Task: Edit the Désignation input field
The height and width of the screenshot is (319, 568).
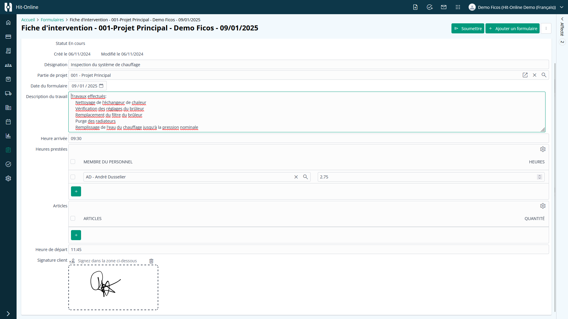Action: click(x=309, y=65)
